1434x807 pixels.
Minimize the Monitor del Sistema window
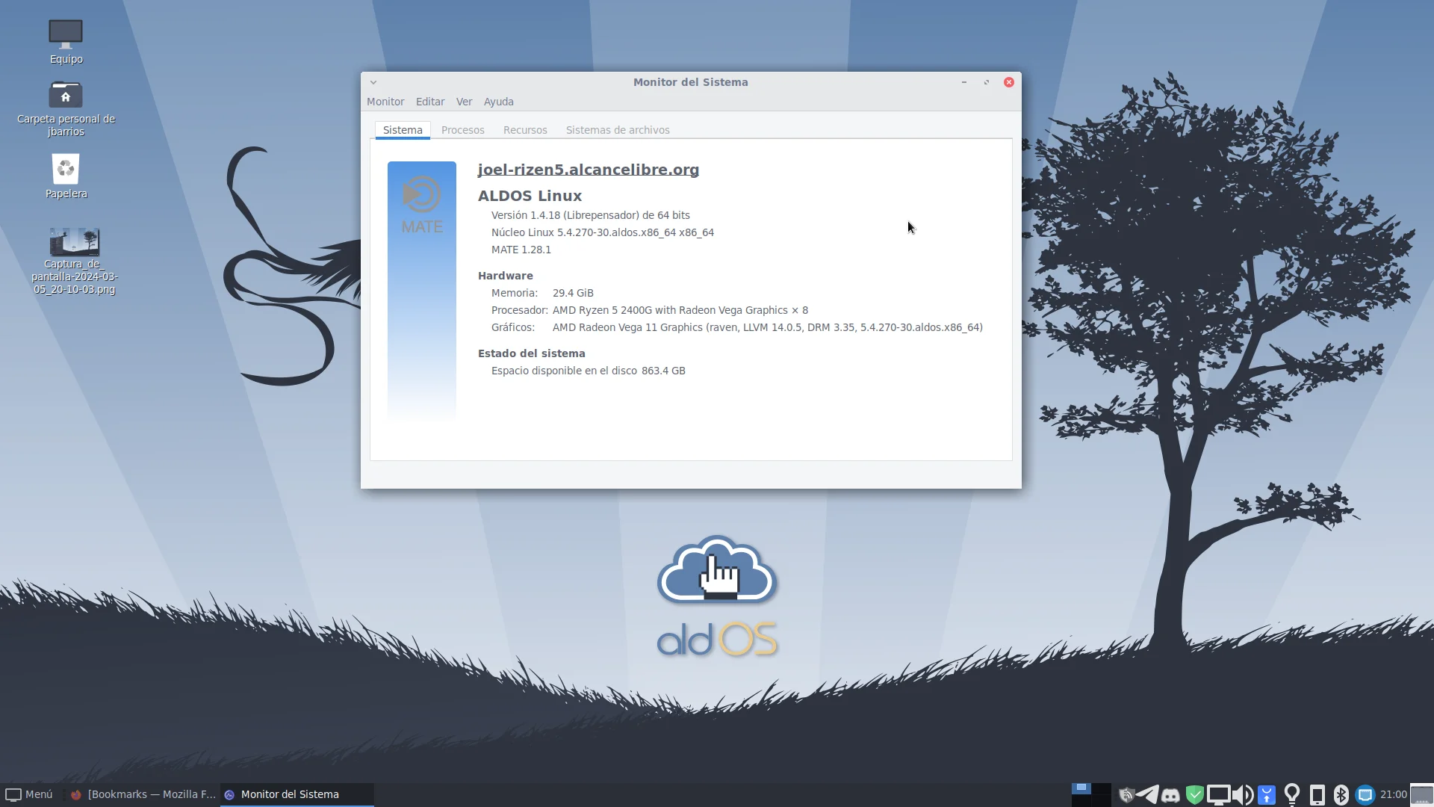(964, 82)
